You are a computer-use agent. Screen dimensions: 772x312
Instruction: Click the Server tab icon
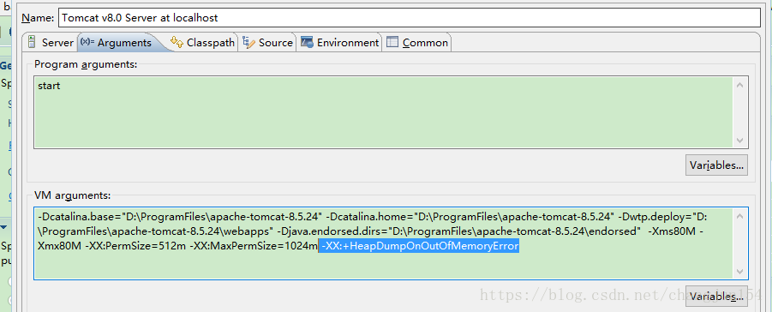[32, 42]
